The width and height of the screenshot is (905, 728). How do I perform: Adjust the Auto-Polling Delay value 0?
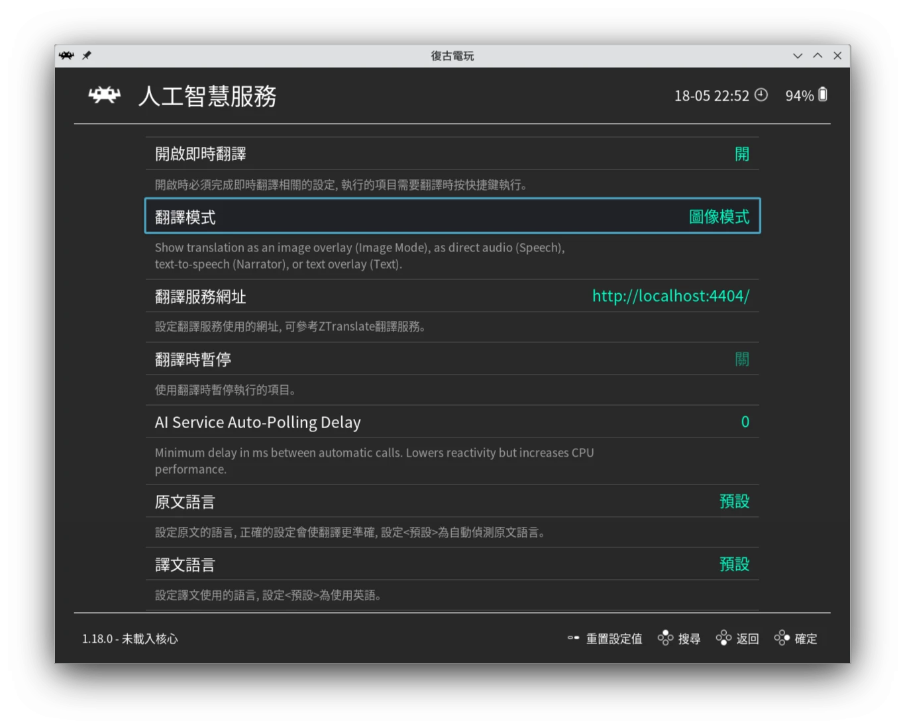(745, 422)
